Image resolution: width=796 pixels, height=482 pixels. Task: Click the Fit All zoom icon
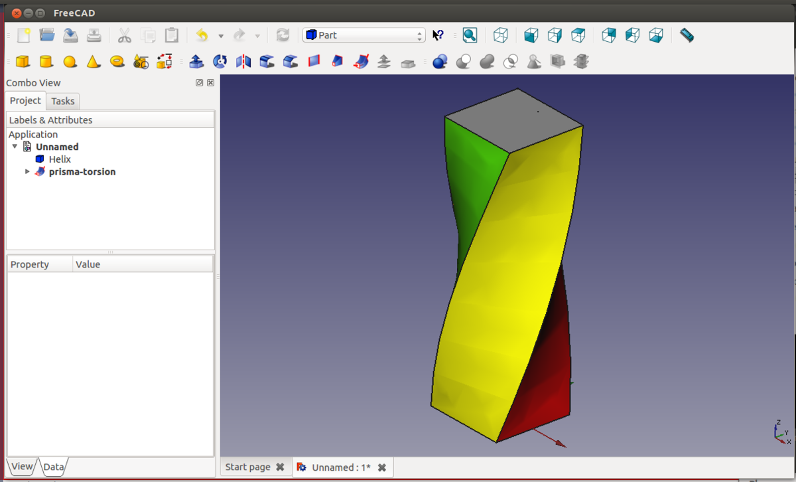pyautogui.click(x=470, y=35)
